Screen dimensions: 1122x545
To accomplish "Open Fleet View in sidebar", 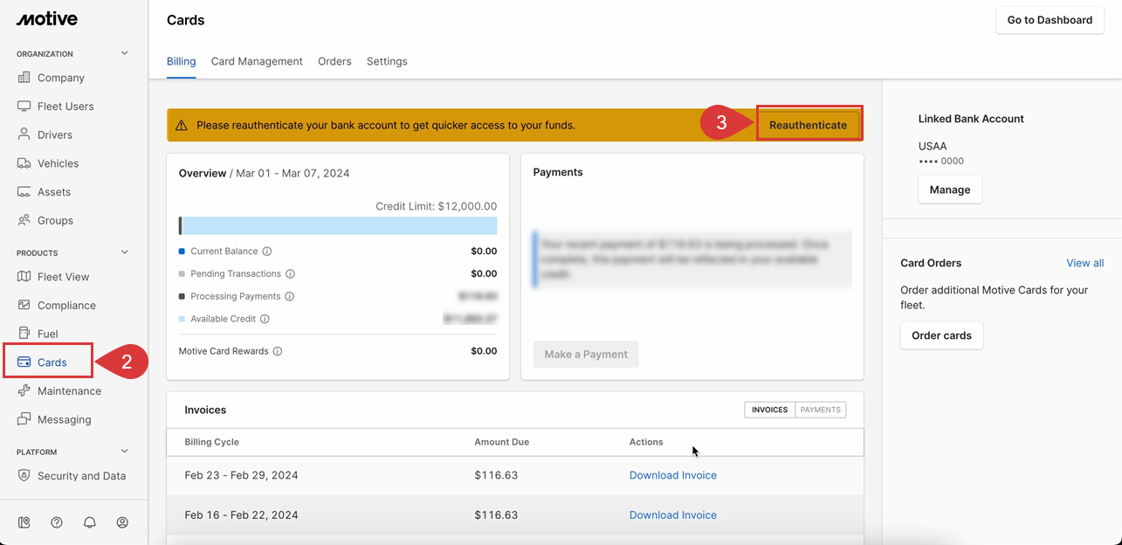I will [x=63, y=277].
